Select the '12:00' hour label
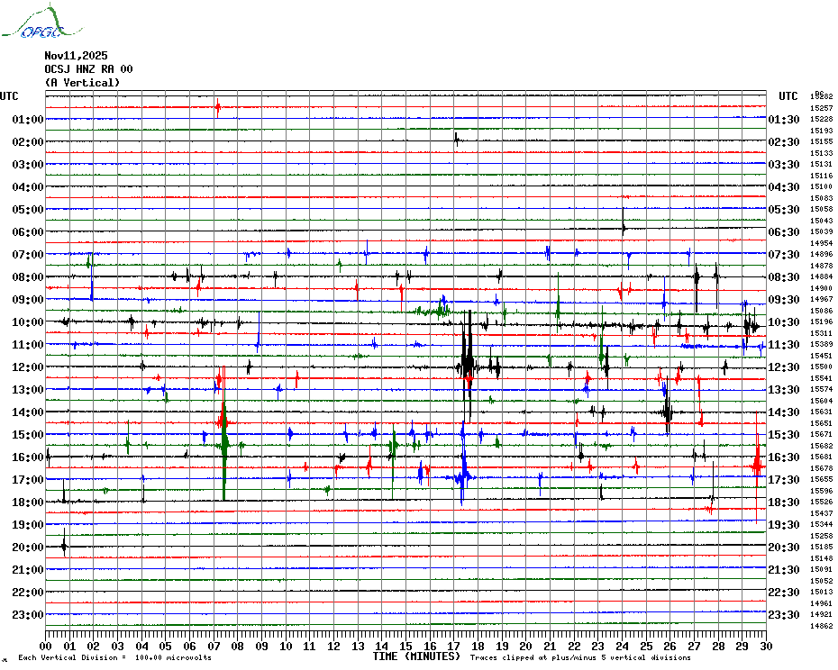The image size is (838, 670). (28, 367)
